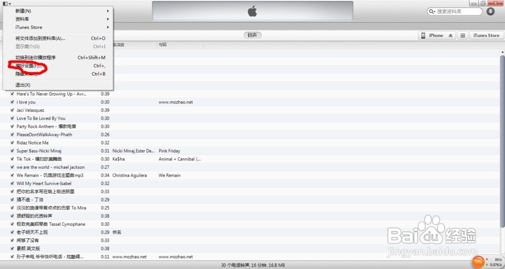Click the Animal + Cannibal album cell
The height and width of the screenshot is (269, 505).
pos(180,159)
